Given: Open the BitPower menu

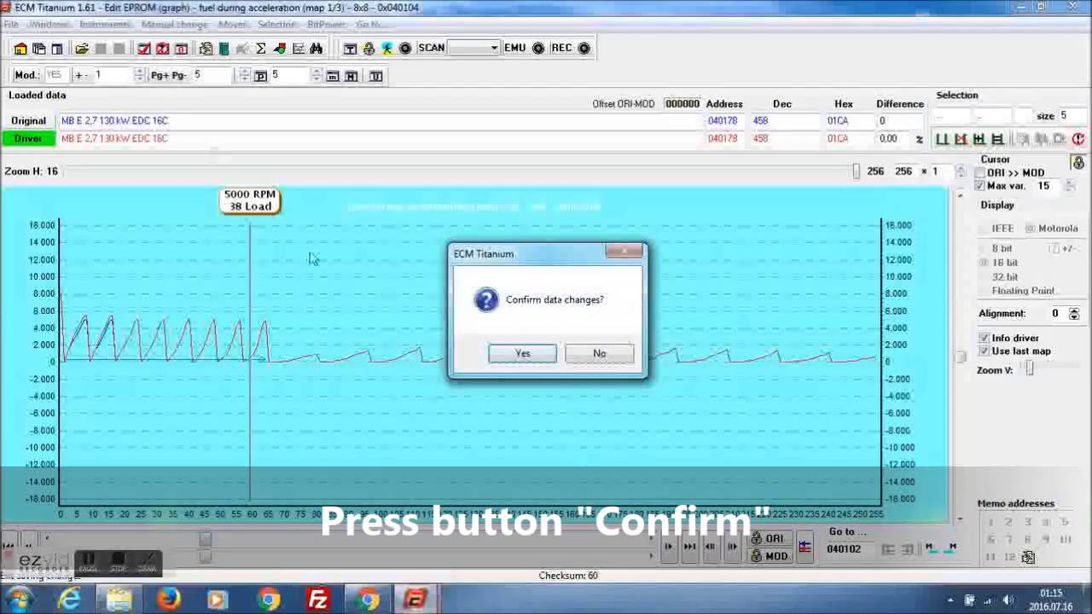Looking at the screenshot, I should 326,24.
